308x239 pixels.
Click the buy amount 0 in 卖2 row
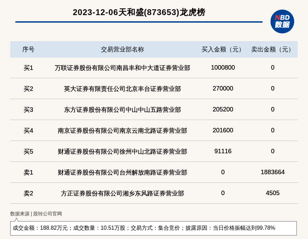(223, 193)
